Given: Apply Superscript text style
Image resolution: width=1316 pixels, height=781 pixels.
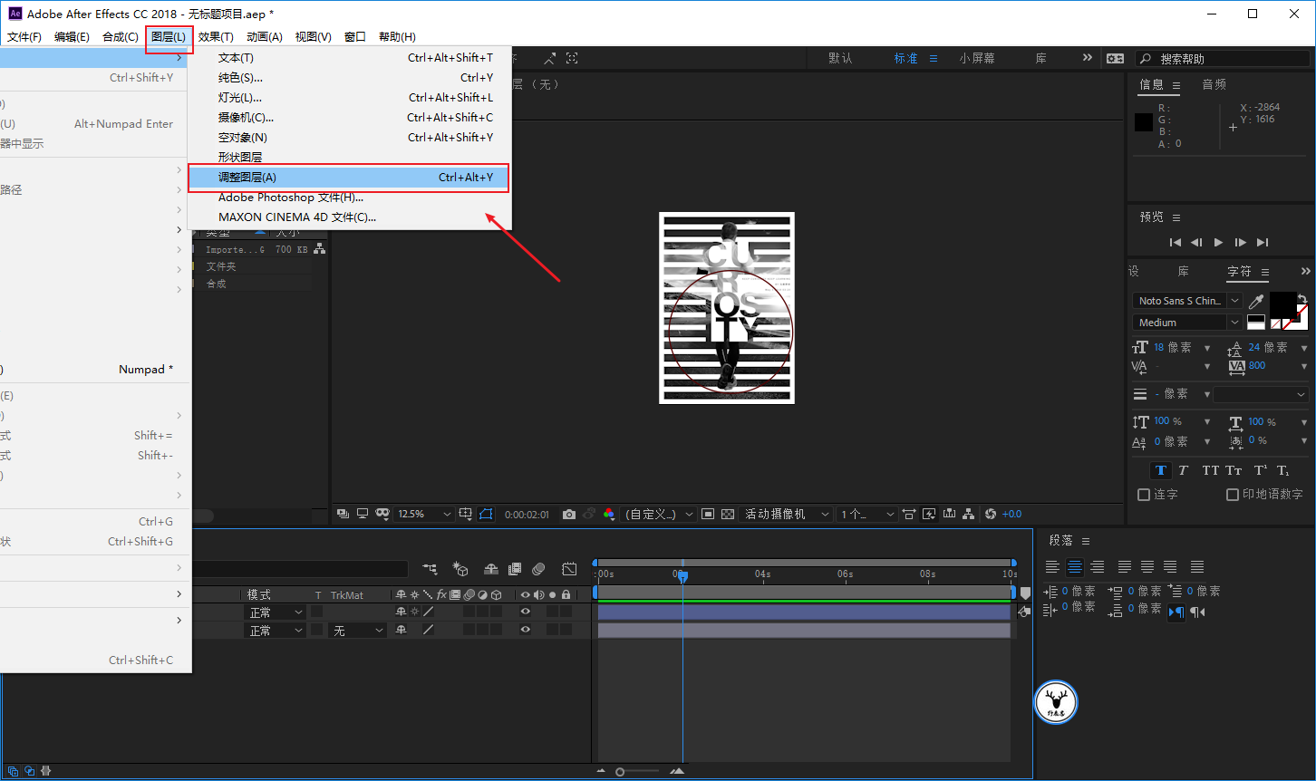Looking at the screenshot, I should 1261,470.
